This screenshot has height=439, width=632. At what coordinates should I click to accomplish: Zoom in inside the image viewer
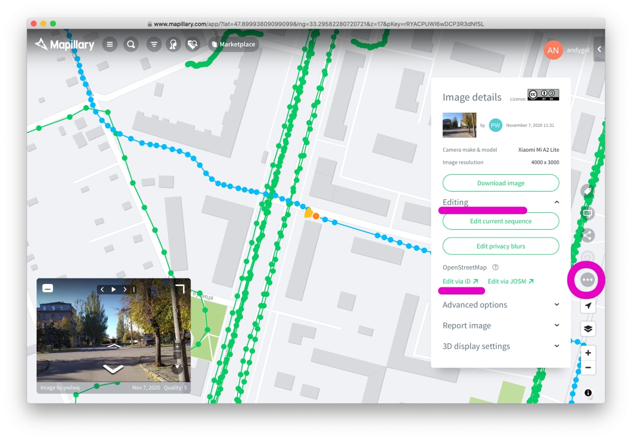[177, 347]
